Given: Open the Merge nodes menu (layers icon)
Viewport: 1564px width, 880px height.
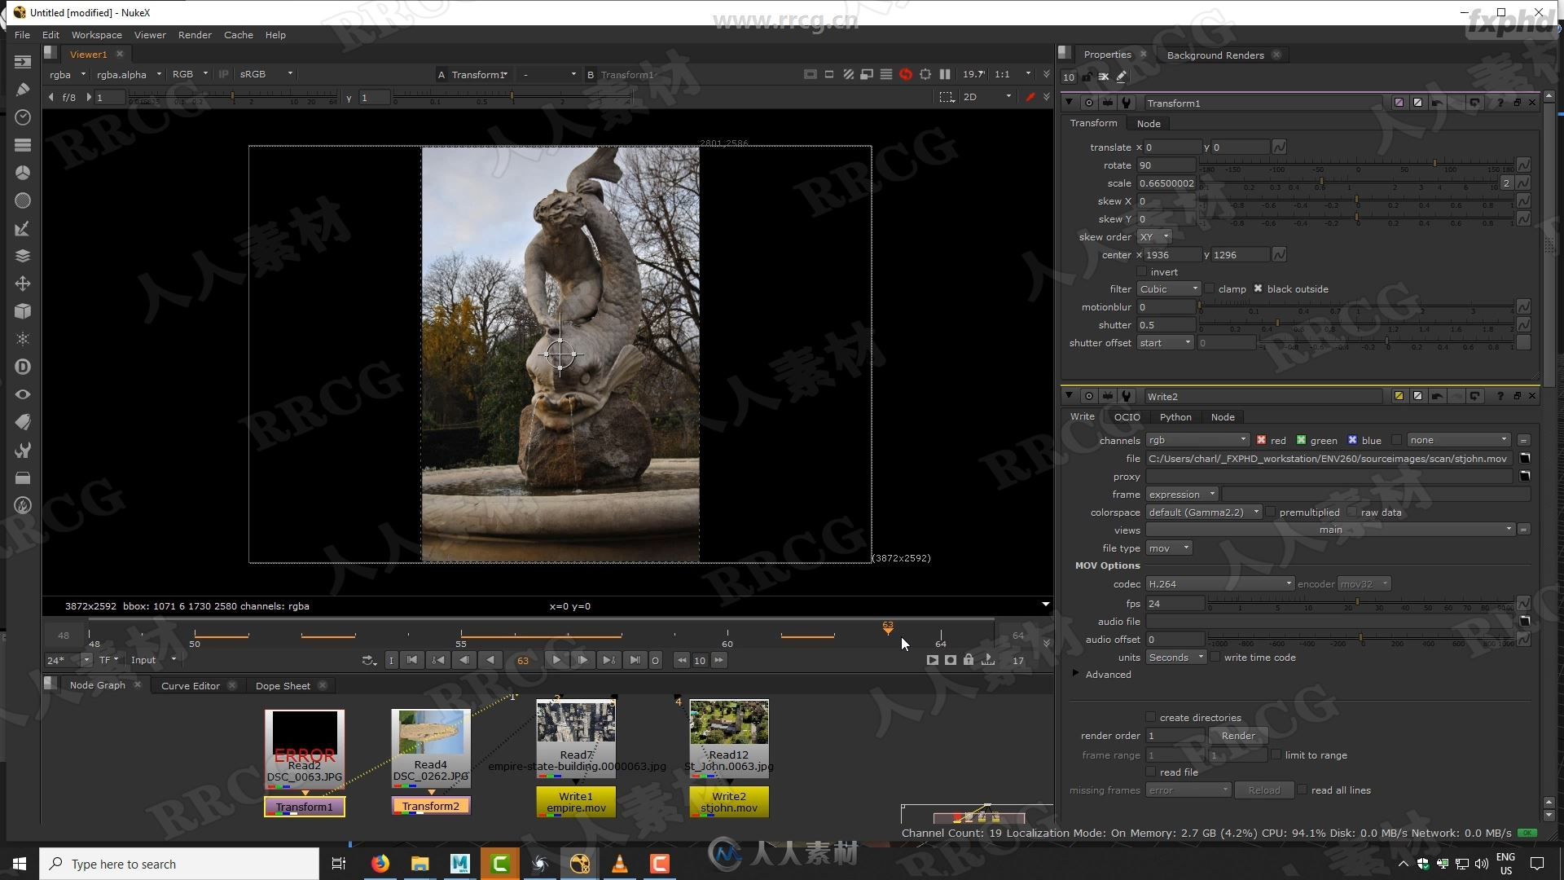Looking at the screenshot, I should pos(23,256).
